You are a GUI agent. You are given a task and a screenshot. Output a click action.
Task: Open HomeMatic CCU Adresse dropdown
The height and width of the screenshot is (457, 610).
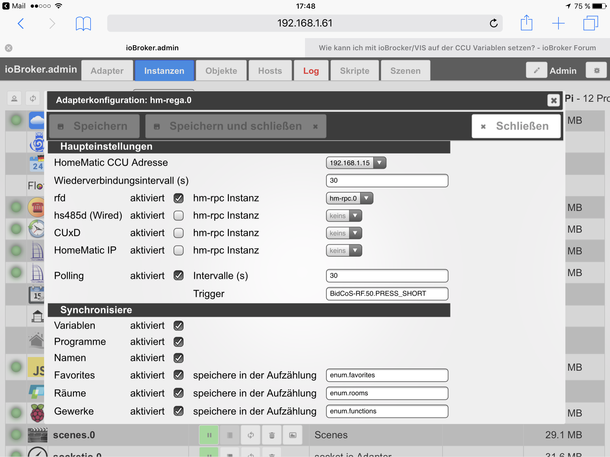click(356, 163)
